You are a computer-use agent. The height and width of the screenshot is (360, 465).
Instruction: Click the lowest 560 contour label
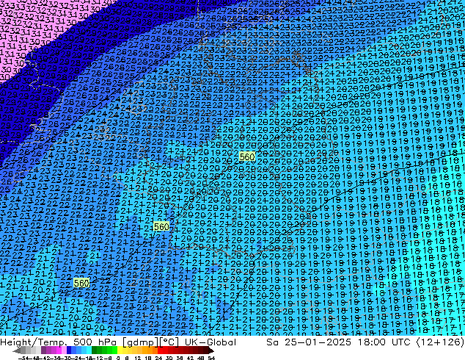(81, 283)
